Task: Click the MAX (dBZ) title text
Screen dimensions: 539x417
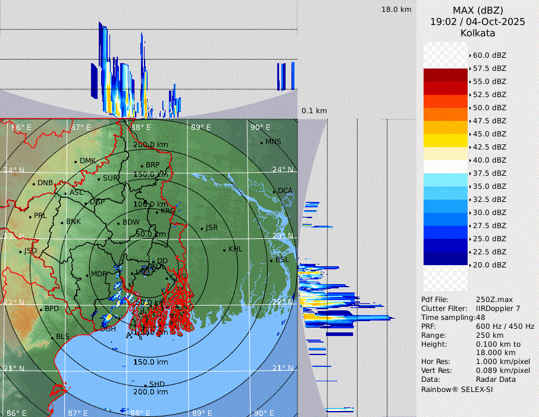Action: tap(478, 10)
